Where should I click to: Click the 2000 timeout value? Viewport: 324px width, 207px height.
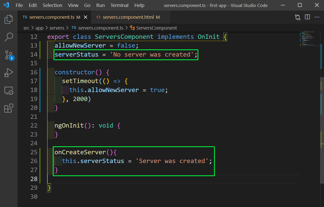[80, 99]
